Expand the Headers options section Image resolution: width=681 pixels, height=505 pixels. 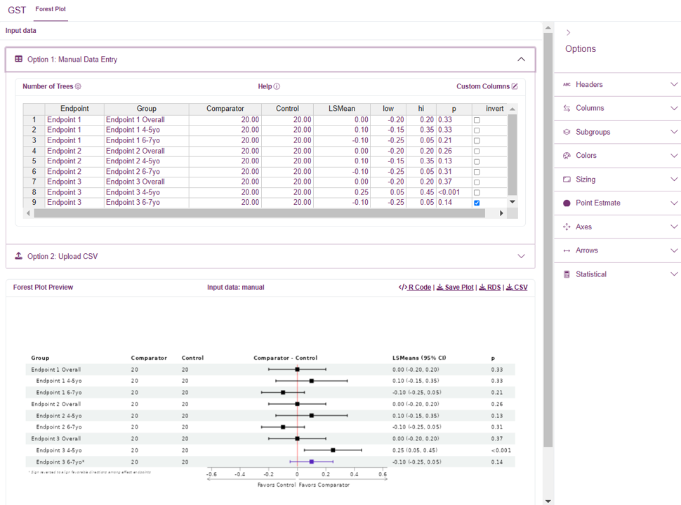(x=673, y=85)
